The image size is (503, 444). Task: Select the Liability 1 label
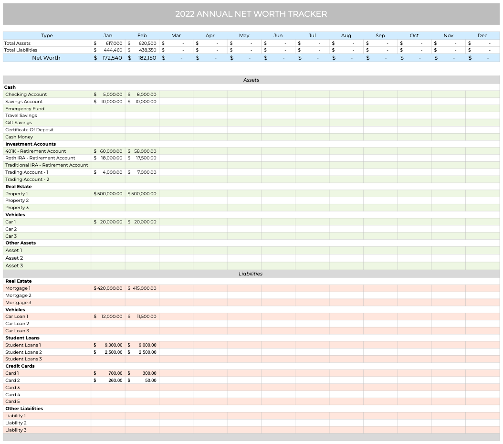click(15, 416)
